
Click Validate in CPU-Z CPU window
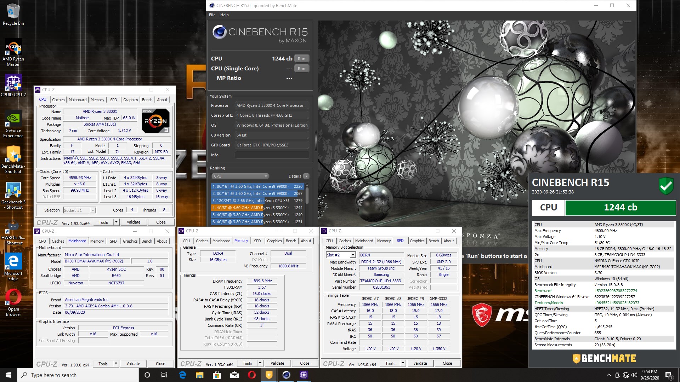click(134, 222)
